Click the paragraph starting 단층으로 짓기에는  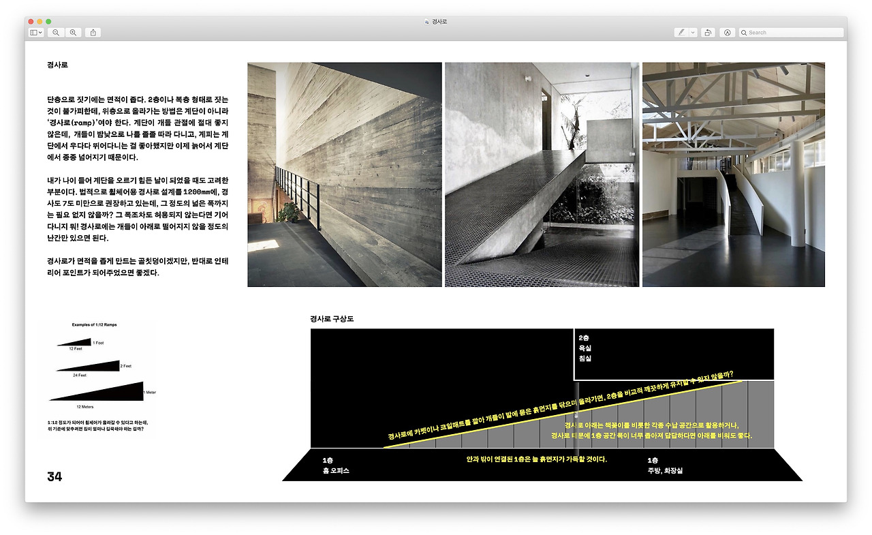138,129
